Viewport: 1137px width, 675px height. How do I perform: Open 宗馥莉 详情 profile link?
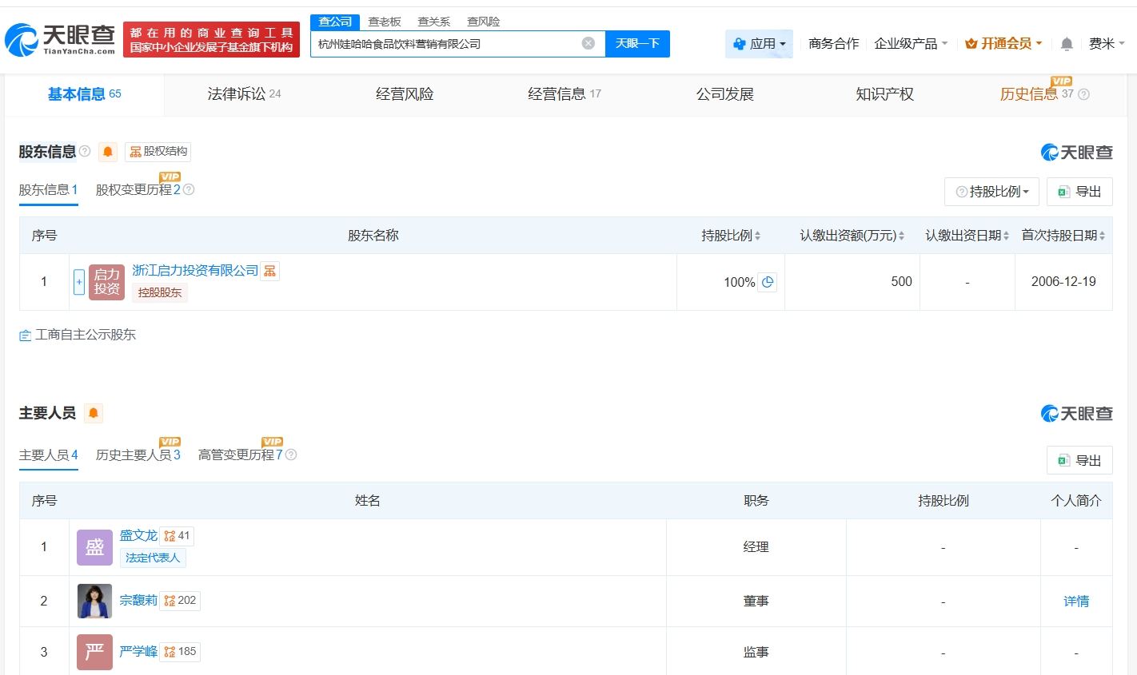(1075, 602)
